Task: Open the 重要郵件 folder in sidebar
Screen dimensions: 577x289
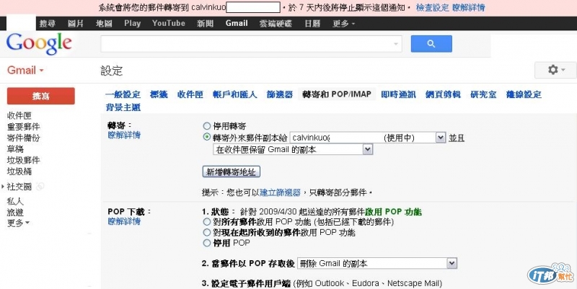Action: (23, 127)
